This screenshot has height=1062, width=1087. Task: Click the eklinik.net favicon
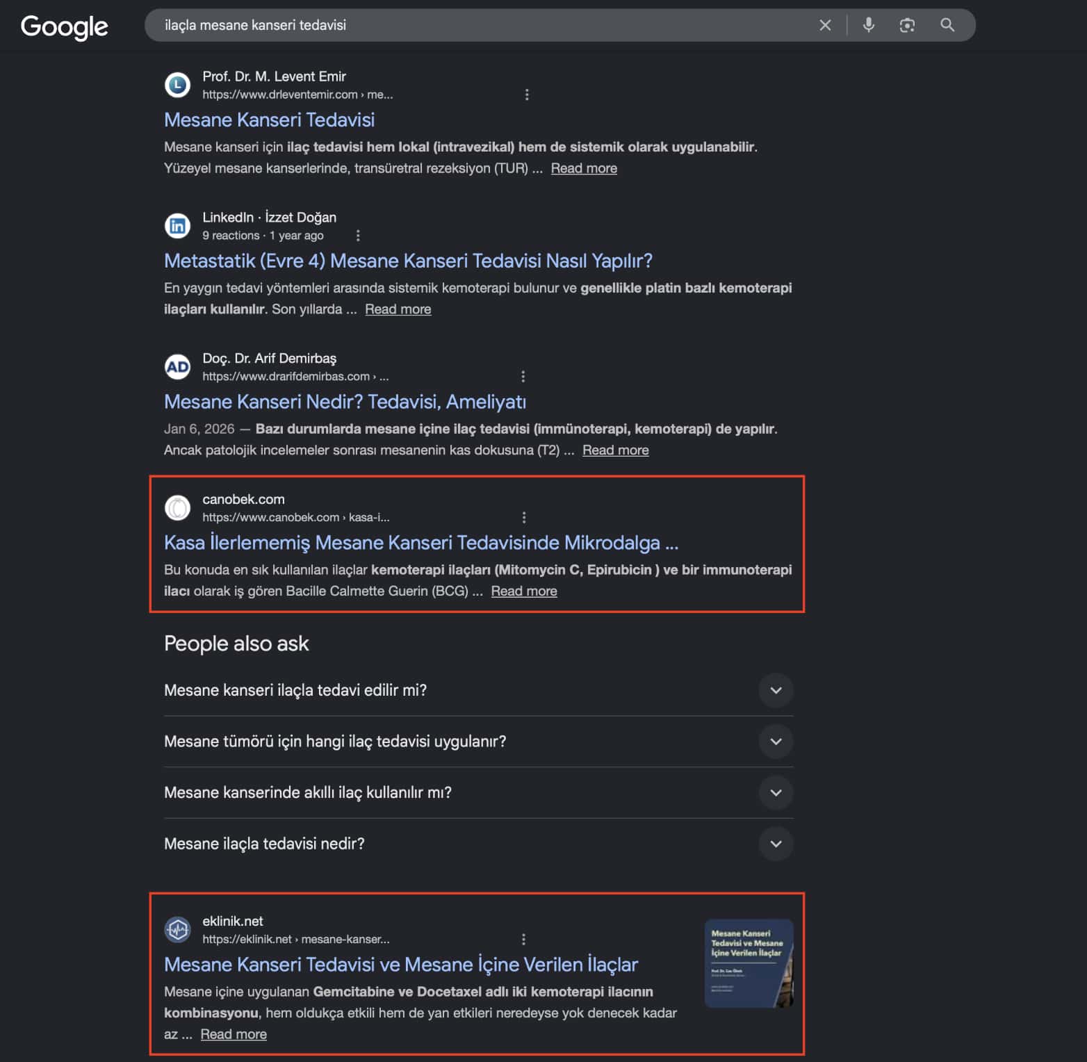(177, 929)
